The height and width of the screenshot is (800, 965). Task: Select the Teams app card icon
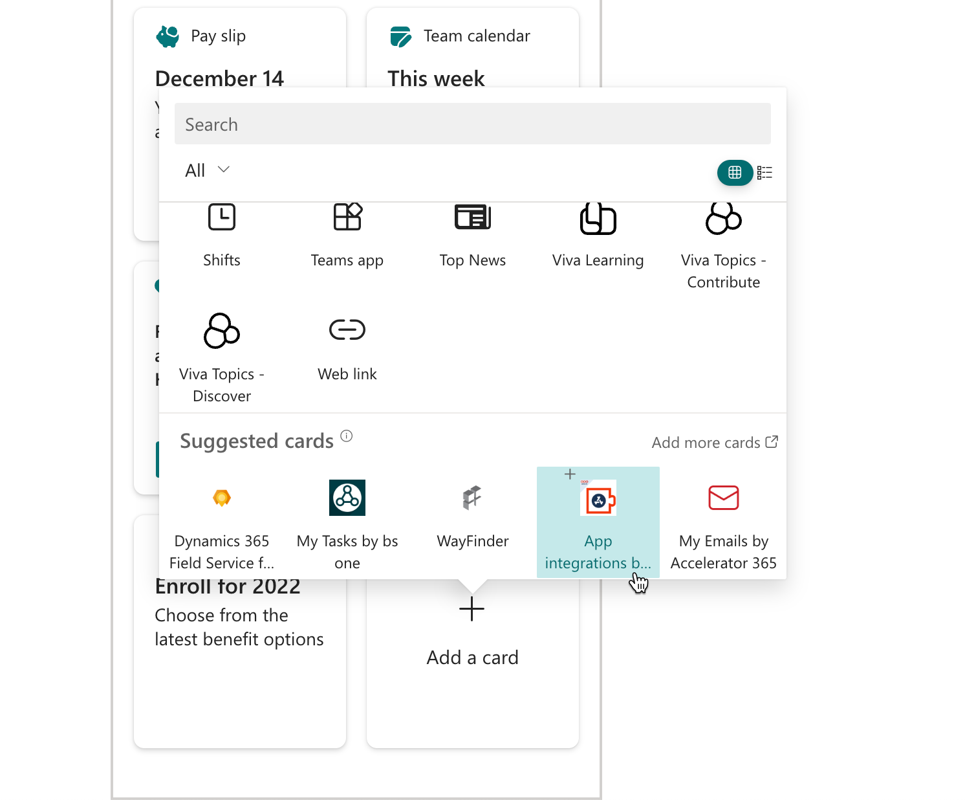(x=347, y=217)
